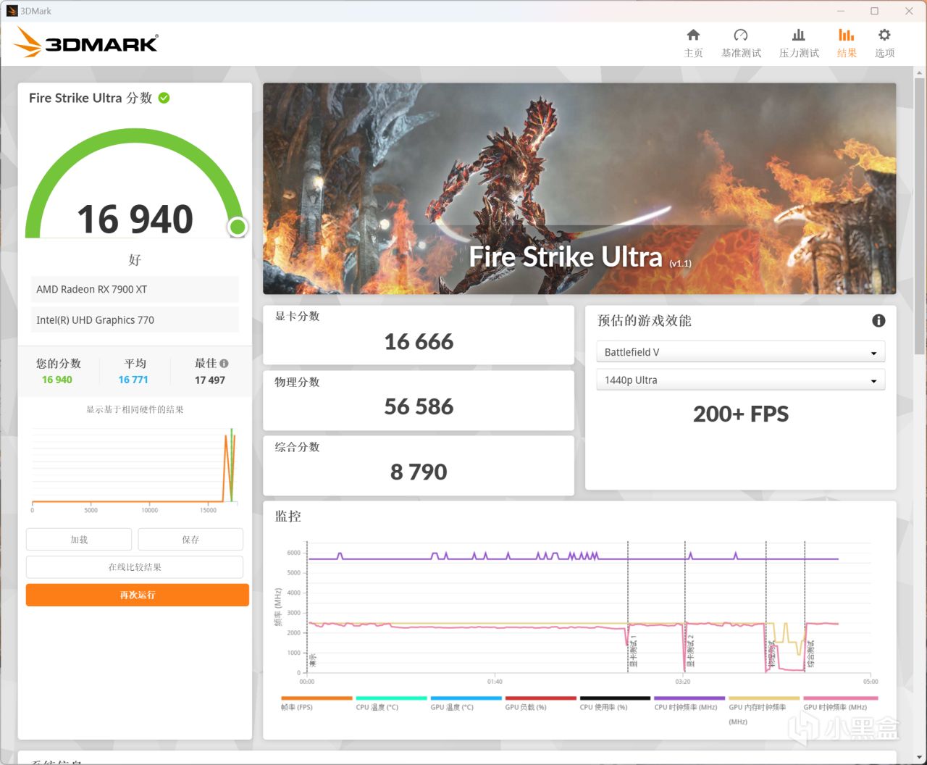This screenshot has width=927, height=765.
Task: Click the 预估的游戏效能 heading
Action: point(645,320)
